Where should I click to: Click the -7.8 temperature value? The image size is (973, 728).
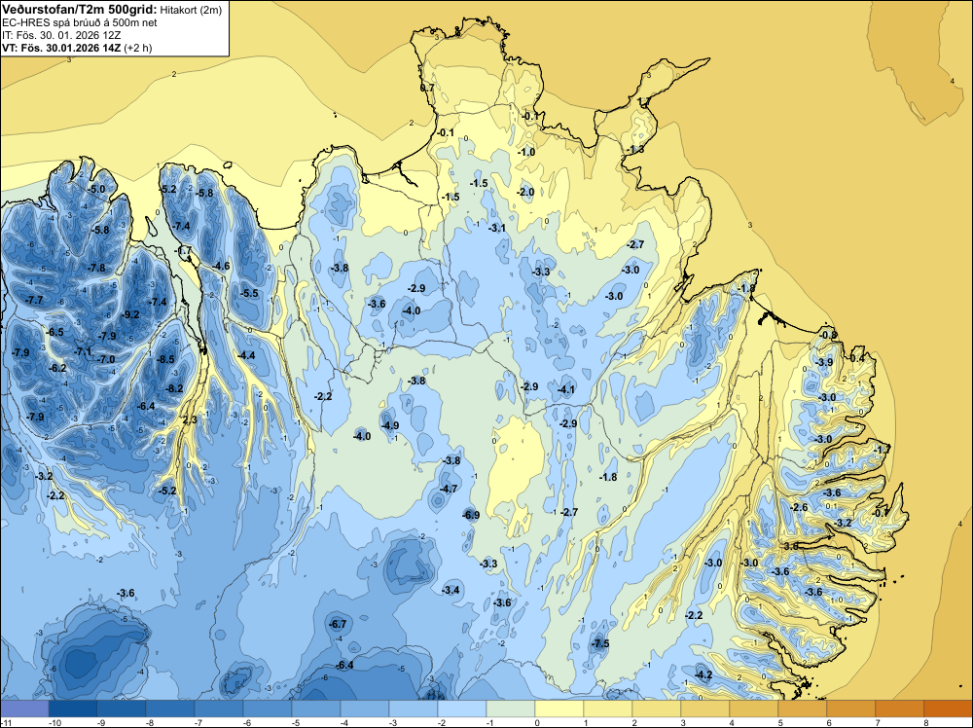[x=96, y=268]
